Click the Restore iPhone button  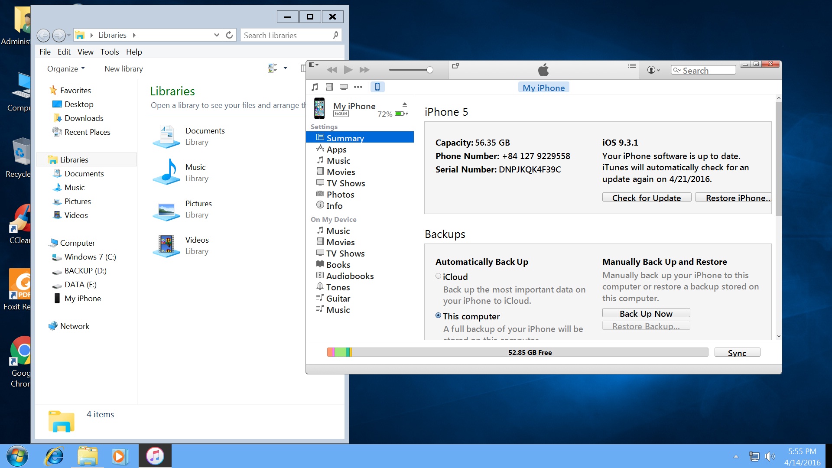point(733,198)
